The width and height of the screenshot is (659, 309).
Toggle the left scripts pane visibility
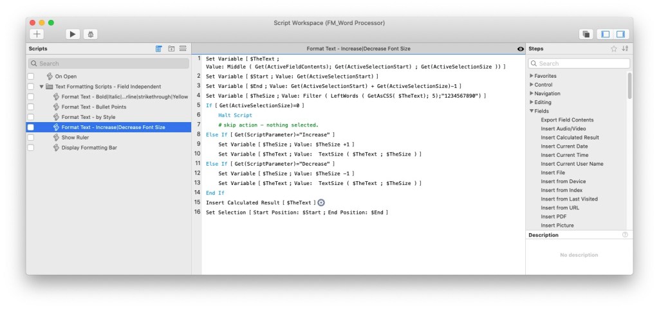pyautogui.click(x=604, y=34)
